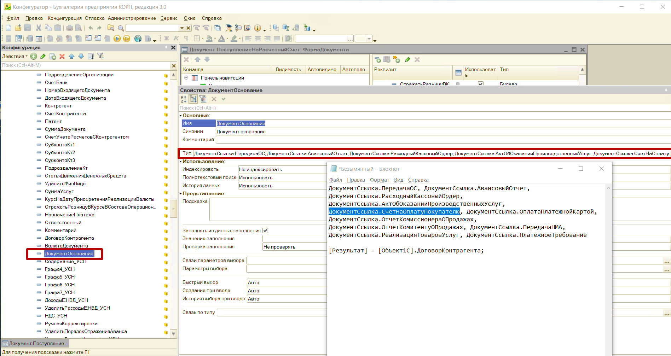Image resolution: width=671 pixels, height=356 pixels.
Task: Click the green Add button in Конфигурация panel
Action: coord(34,56)
